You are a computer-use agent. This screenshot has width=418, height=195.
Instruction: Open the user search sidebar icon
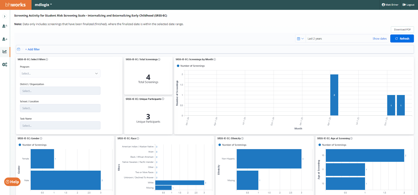click(4, 26)
